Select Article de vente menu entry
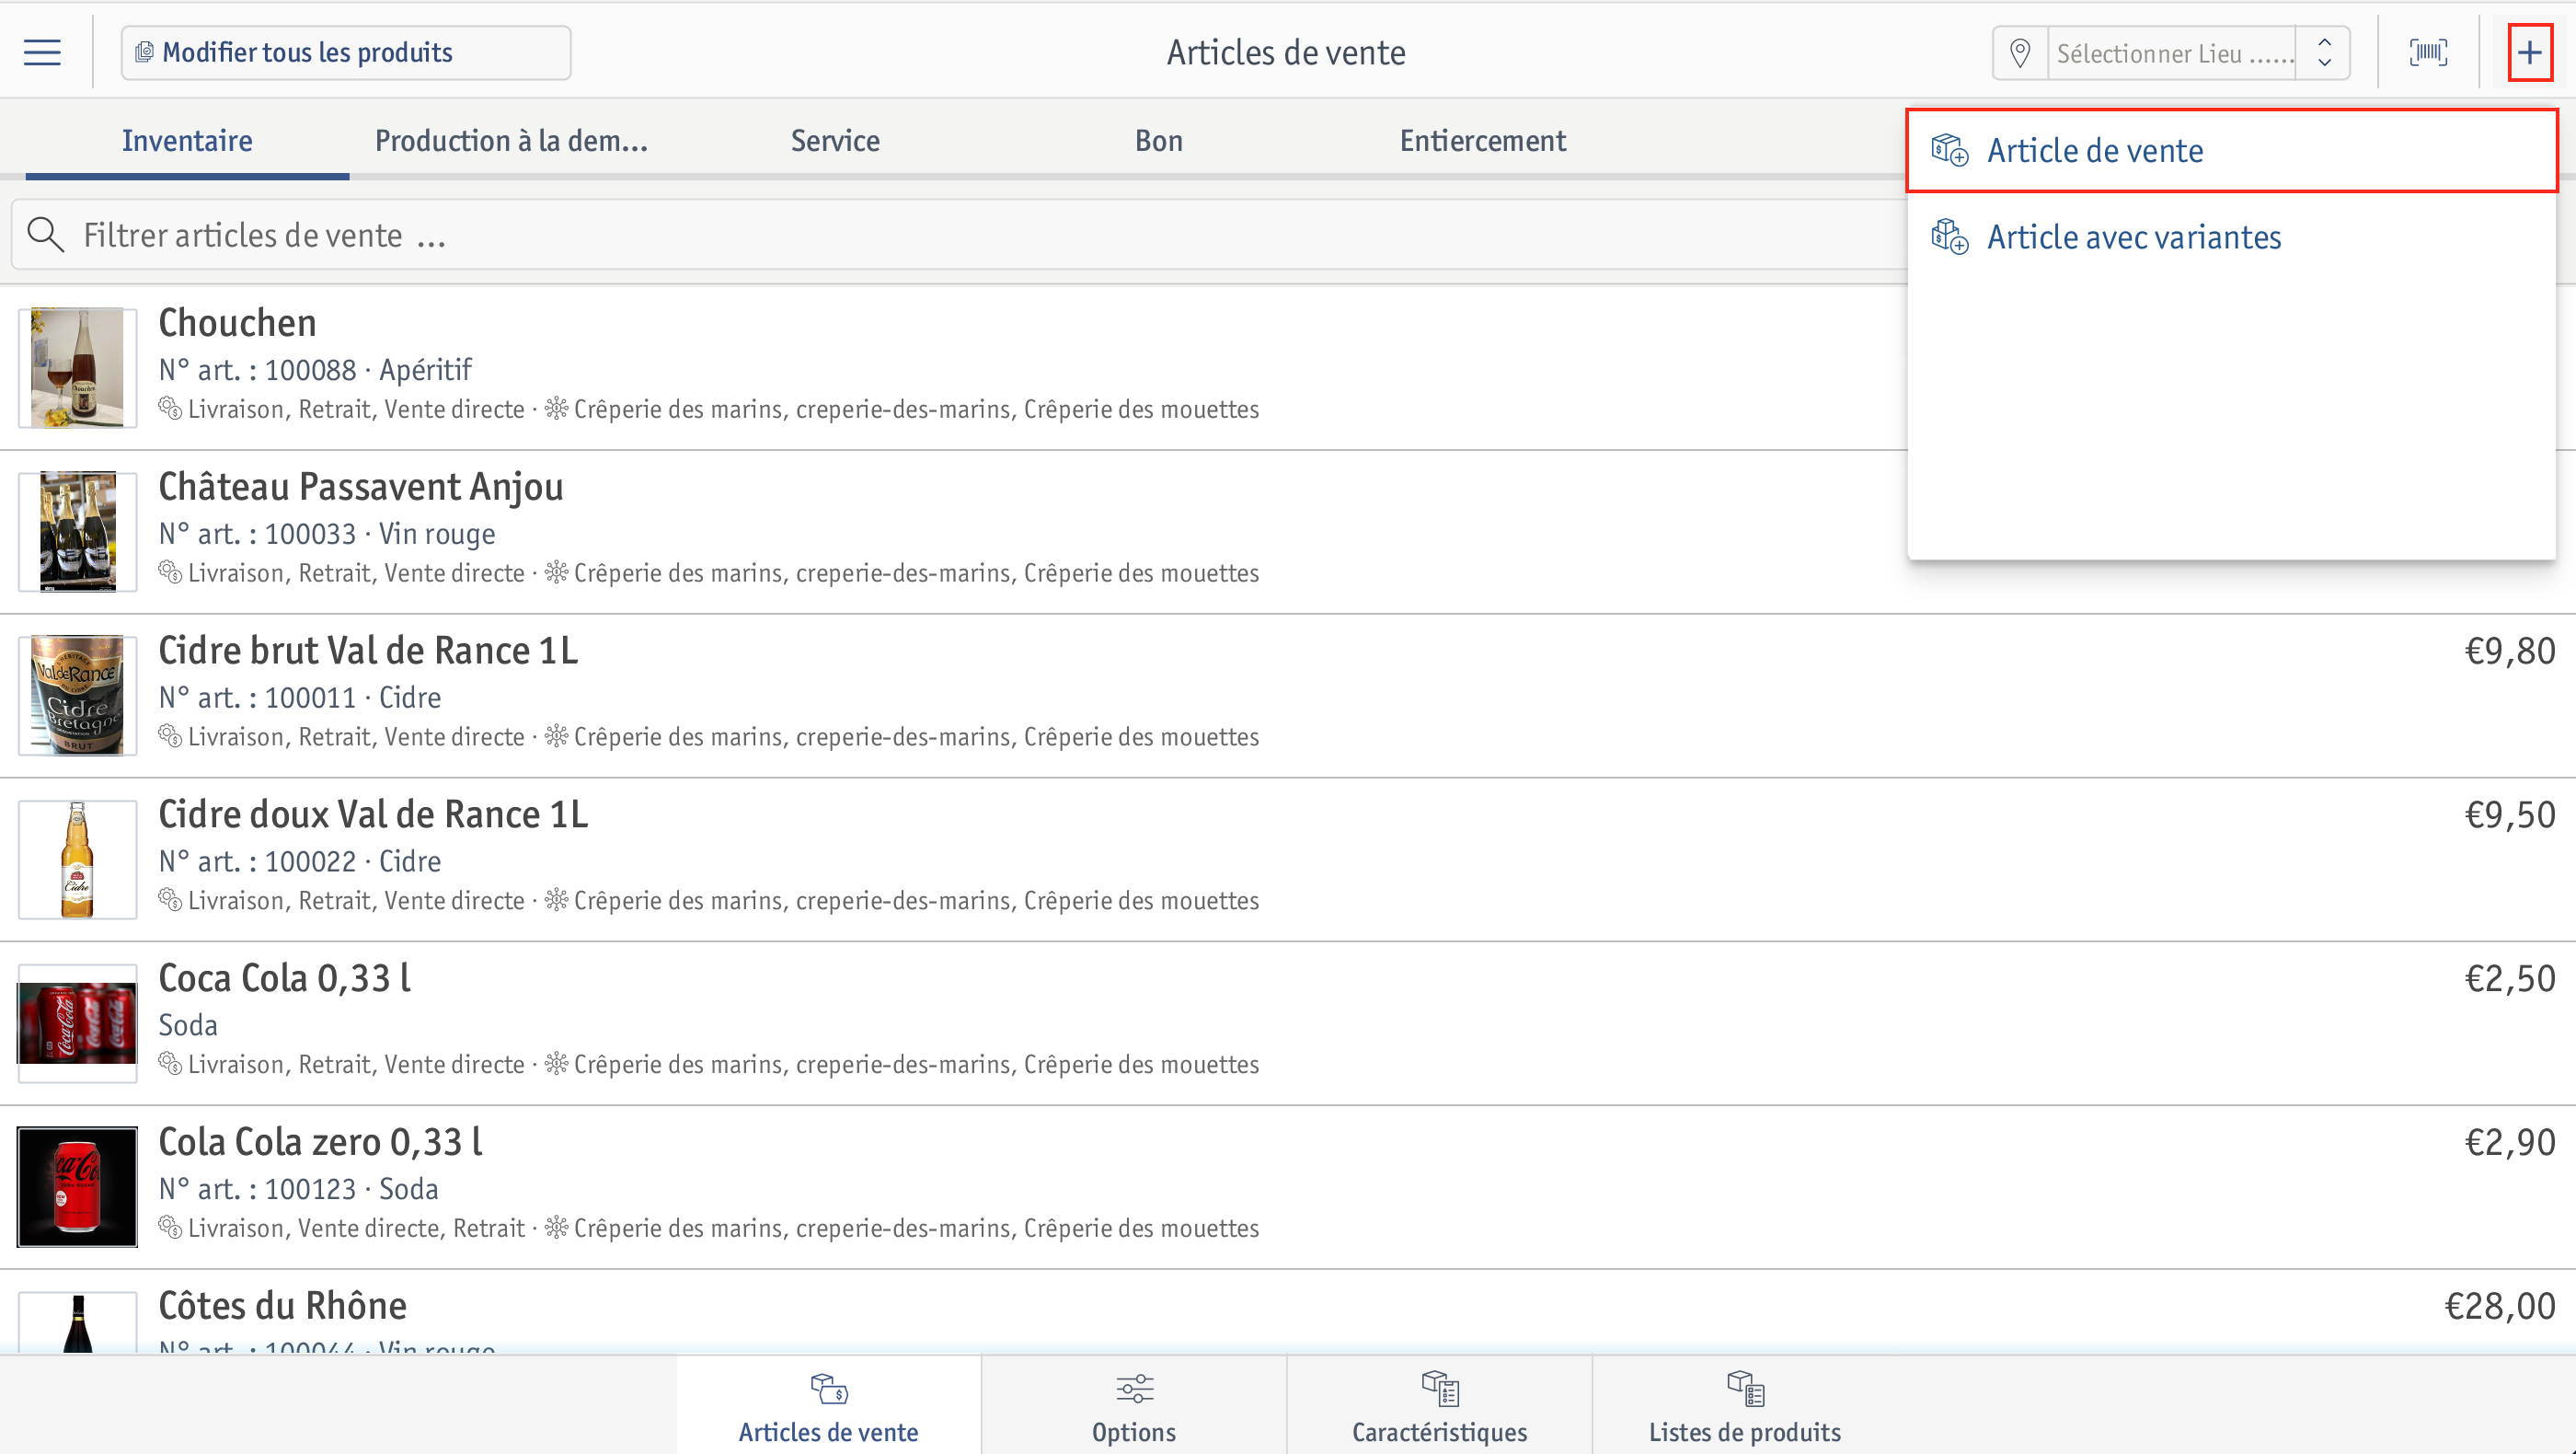 click(2231, 151)
